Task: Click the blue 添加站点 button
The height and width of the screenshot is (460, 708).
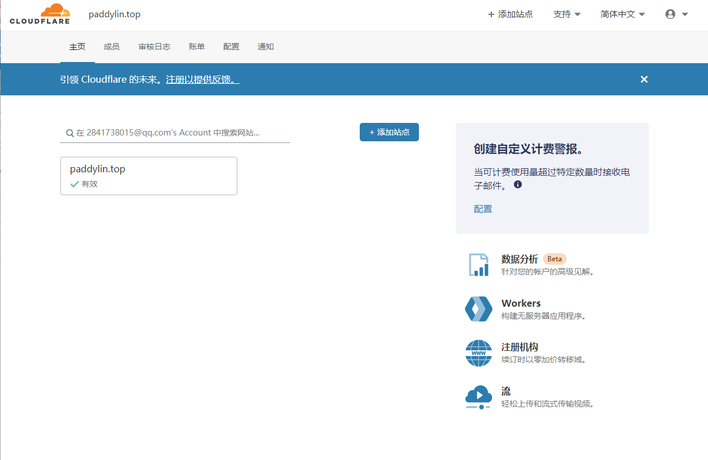Action: pos(389,132)
